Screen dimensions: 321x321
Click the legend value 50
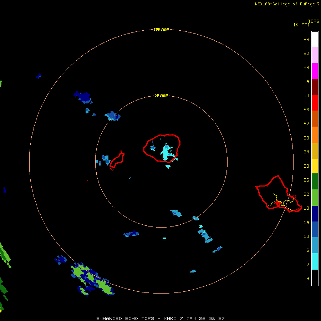point(306,95)
